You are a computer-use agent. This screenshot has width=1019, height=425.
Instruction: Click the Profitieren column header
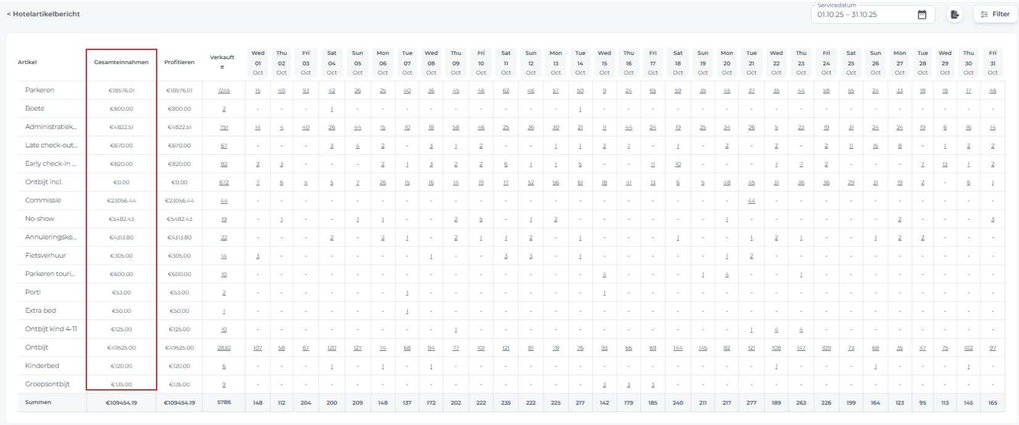pyautogui.click(x=179, y=62)
